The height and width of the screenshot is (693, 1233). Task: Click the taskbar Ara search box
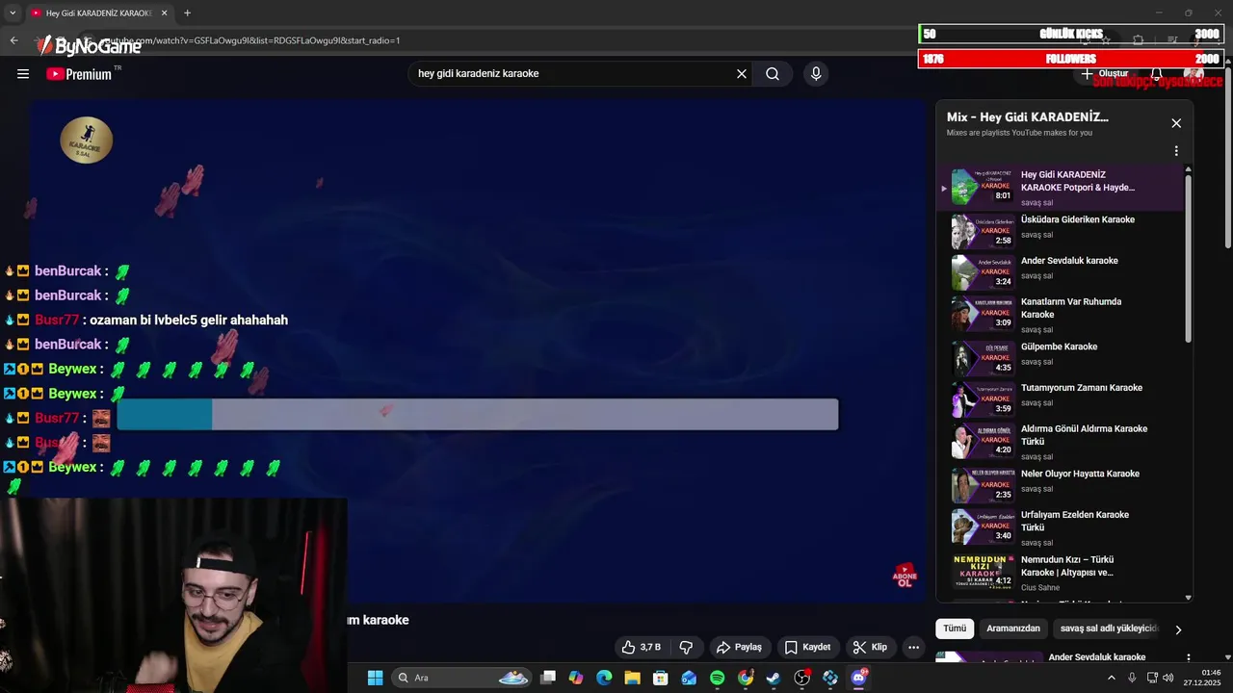click(x=461, y=678)
